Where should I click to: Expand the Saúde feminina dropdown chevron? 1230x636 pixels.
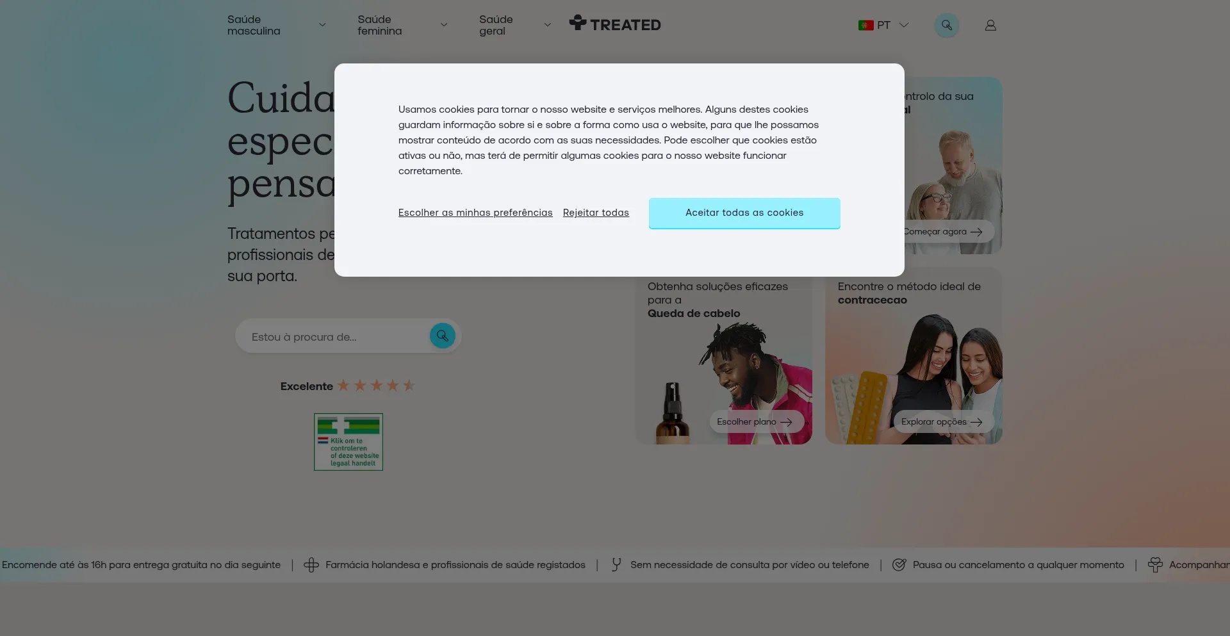click(x=444, y=26)
